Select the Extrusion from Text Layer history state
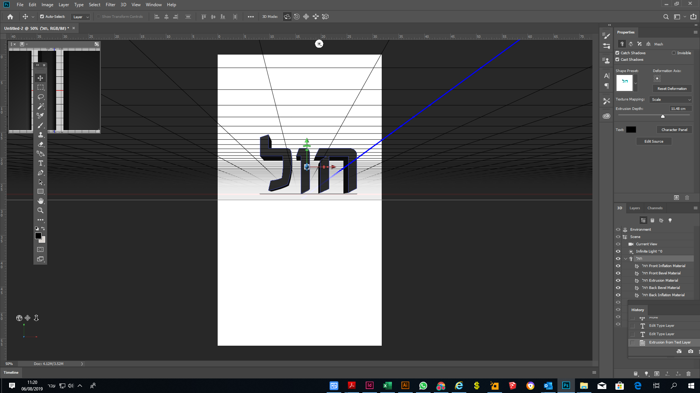 click(669, 342)
